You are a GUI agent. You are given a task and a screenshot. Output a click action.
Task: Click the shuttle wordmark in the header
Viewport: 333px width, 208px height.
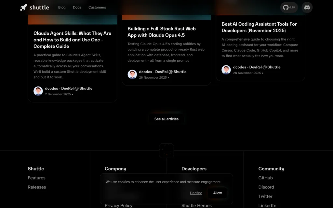click(39, 7)
